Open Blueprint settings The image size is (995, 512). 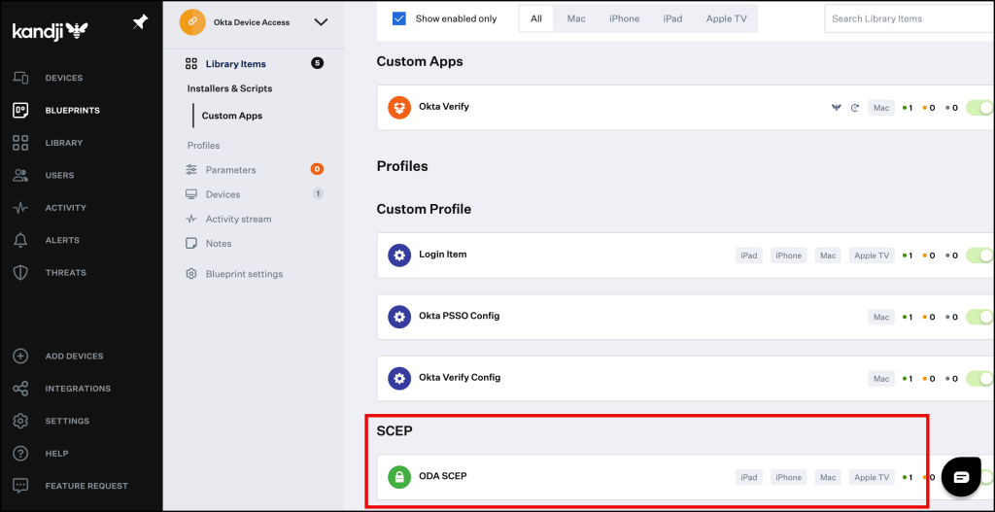click(244, 274)
